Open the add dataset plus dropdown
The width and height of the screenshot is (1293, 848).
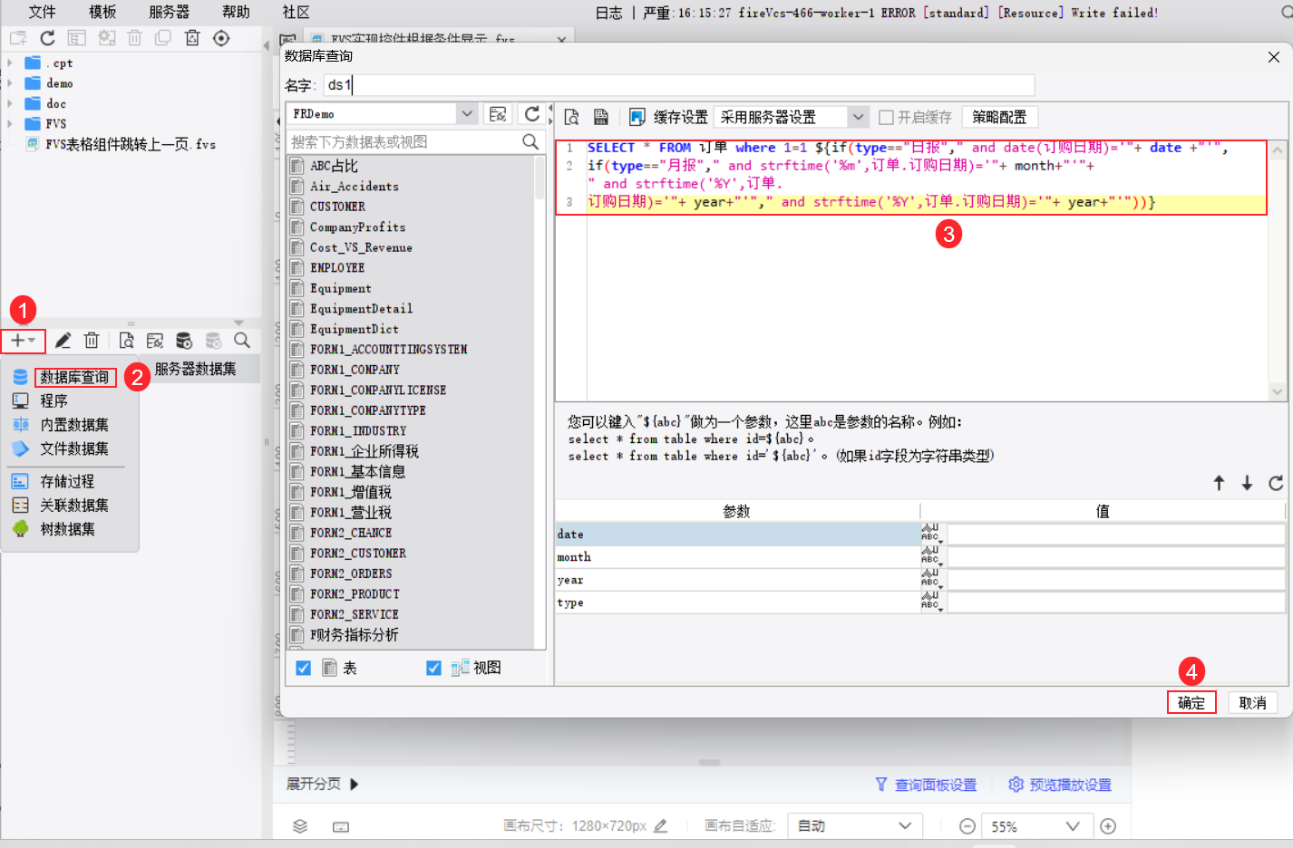(23, 341)
